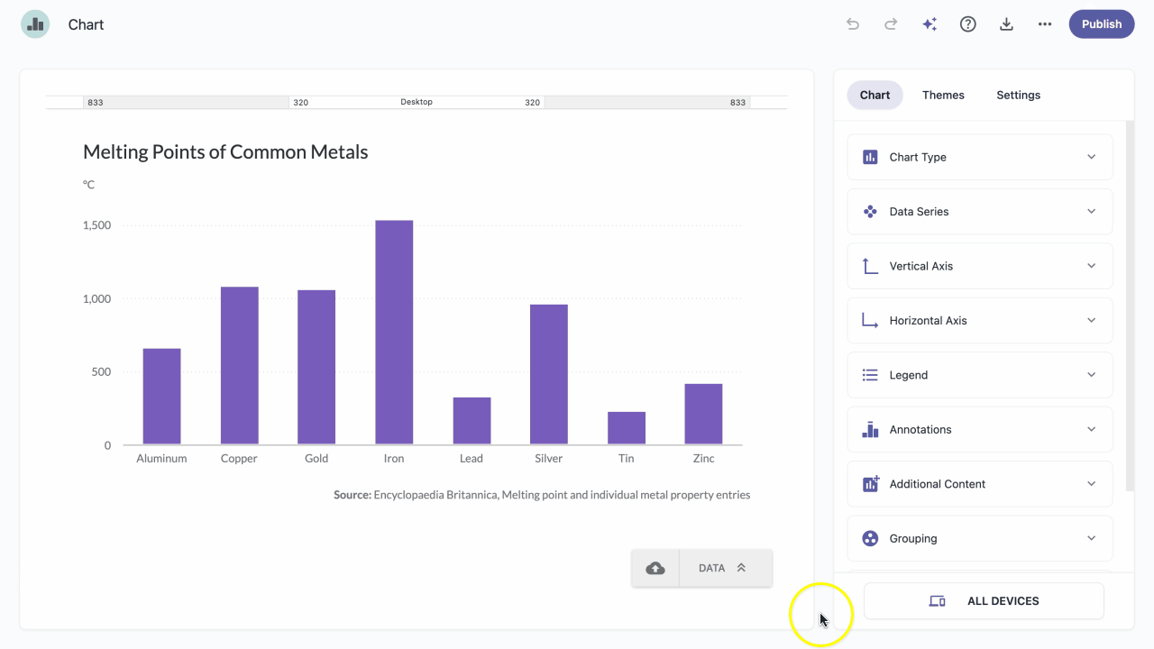Click the redo arrow icon

tap(891, 24)
